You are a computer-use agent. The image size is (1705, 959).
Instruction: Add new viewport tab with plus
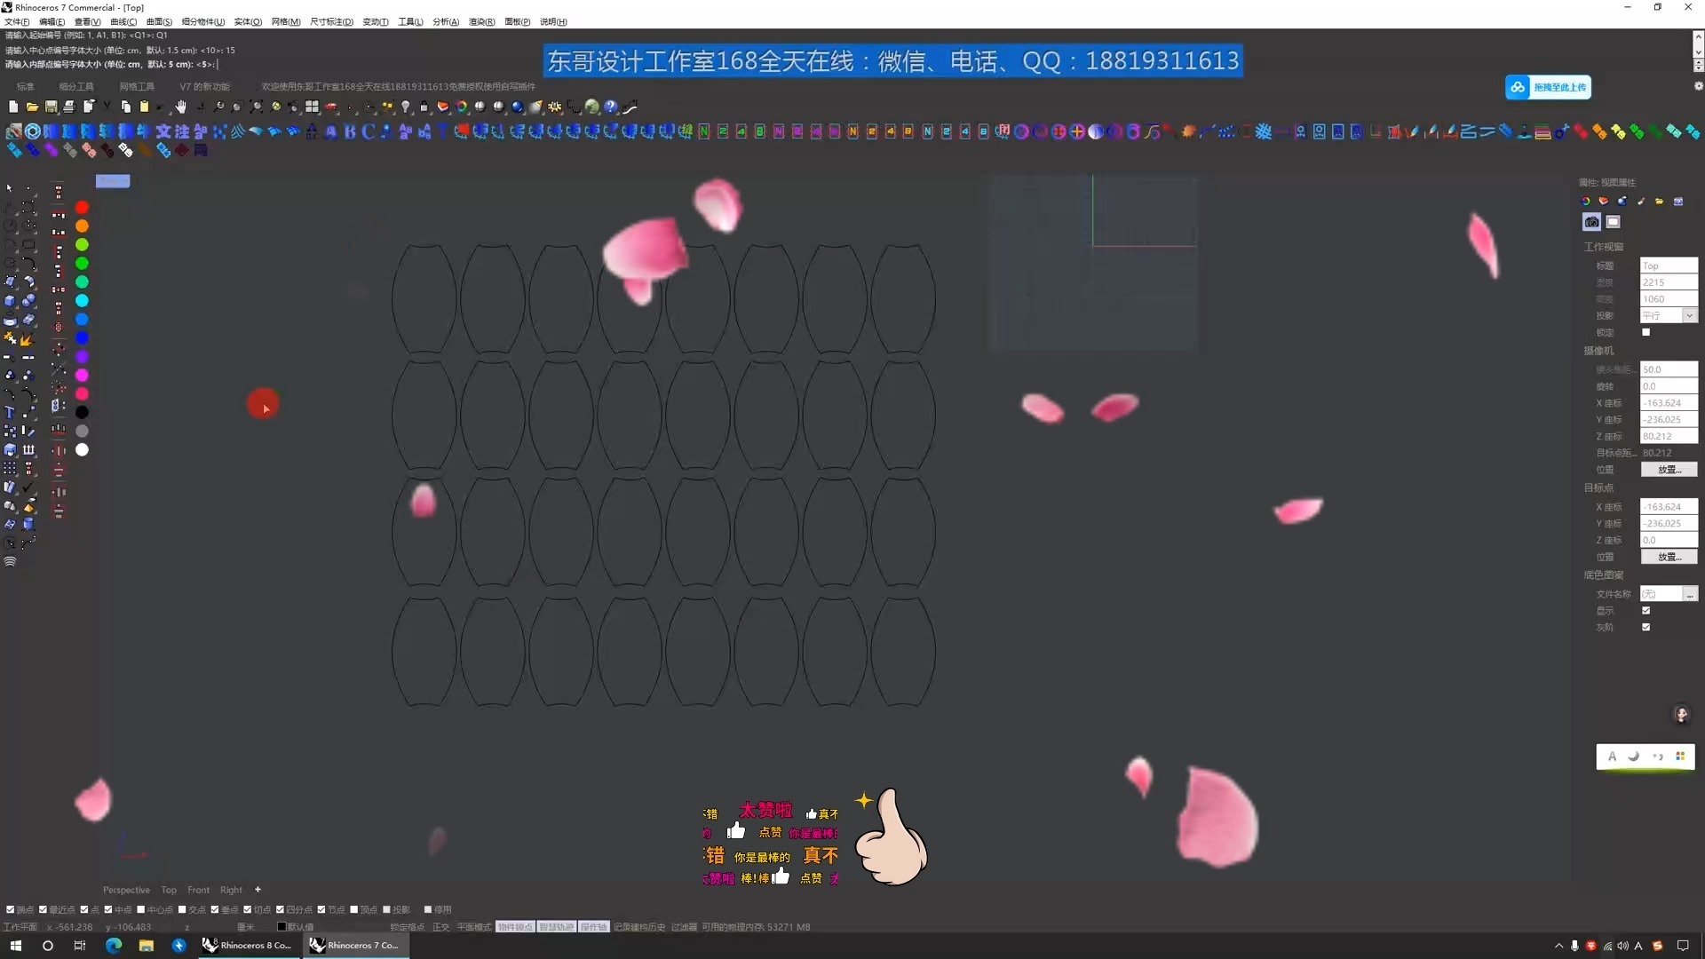[258, 890]
